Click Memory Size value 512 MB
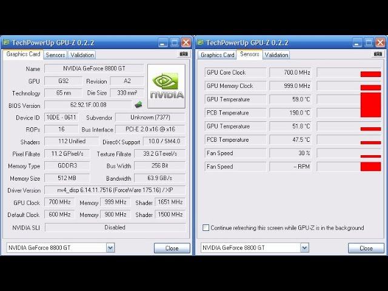Image resolution: width=388 pixels, height=291 pixels. [67, 178]
